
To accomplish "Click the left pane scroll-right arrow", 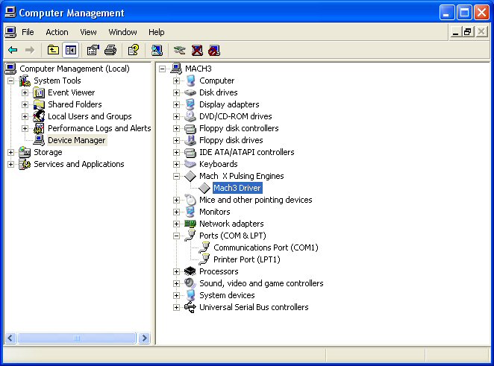I will [x=144, y=338].
